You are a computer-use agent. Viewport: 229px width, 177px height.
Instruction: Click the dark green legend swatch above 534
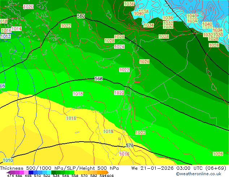pos(53,172)
